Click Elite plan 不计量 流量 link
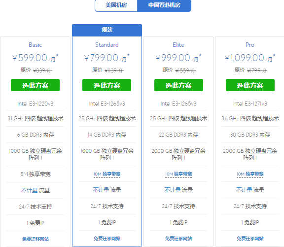The height and width of the screenshot is (247, 284). pyautogui.click(x=178, y=190)
